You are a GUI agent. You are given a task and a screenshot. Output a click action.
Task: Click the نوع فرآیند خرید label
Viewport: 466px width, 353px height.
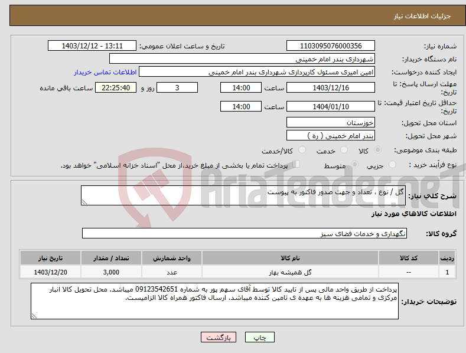[432, 165]
